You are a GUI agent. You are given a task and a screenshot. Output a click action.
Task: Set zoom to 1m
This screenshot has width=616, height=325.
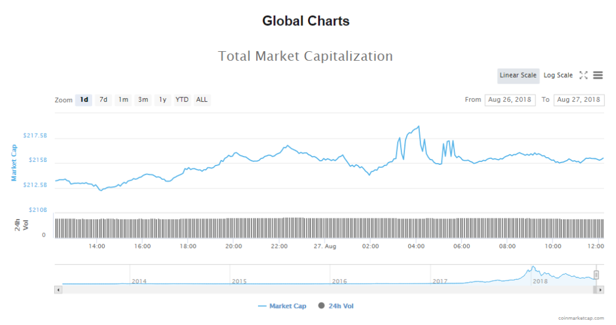point(123,100)
